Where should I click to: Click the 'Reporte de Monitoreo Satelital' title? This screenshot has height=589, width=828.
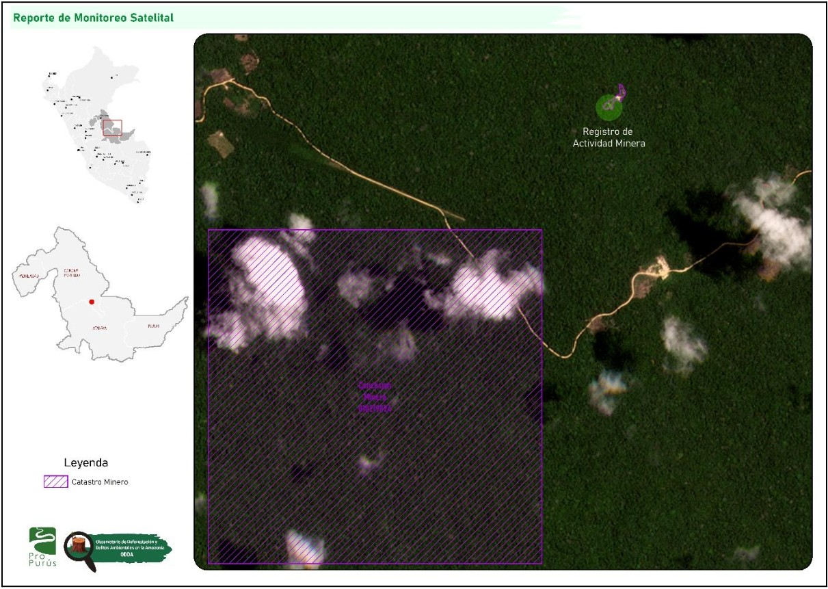click(93, 18)
